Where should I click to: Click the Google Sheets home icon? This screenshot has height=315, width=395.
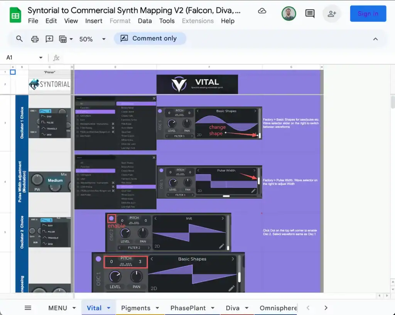(x=15, y=16)
